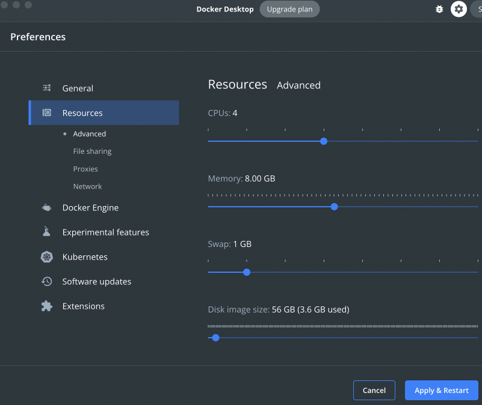Click the Disk image size slider handle

click(x=216, y=338)
